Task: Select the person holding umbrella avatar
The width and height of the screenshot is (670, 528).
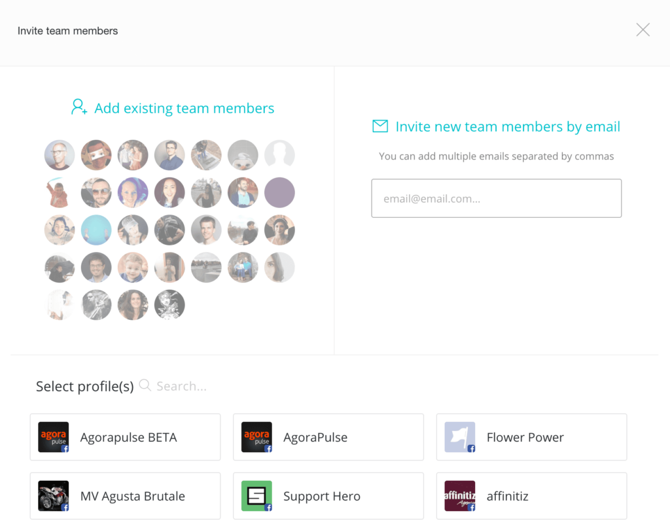Action: pos(60,268)
